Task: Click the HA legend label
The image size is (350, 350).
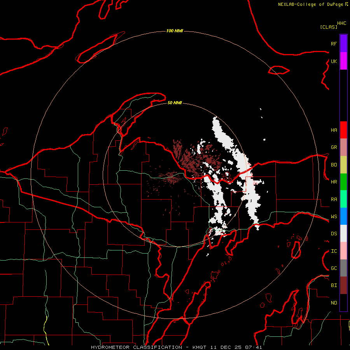Action: (x=334, y=130)
